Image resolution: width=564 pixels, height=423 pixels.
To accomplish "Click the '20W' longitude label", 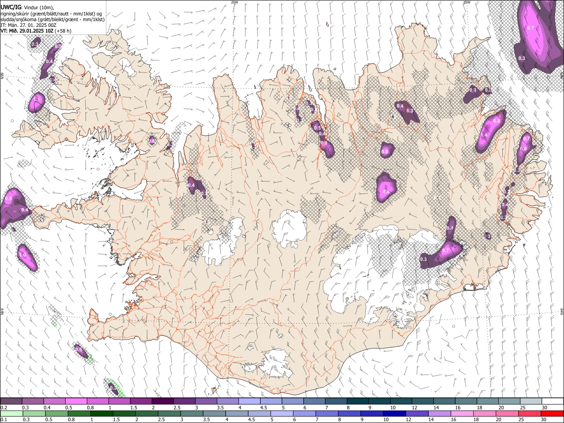I will click(234, 2).
